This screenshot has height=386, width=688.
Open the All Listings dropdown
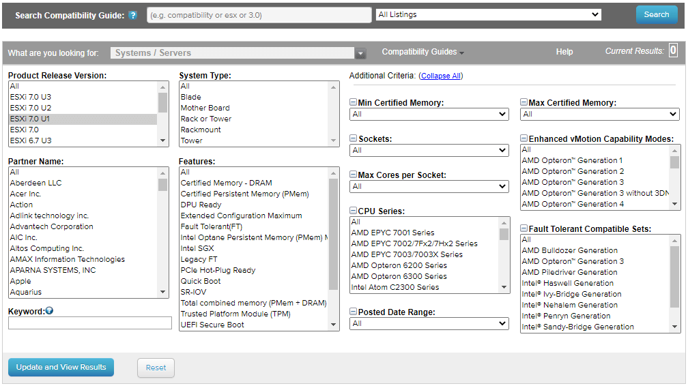click(x=488, y=14)
